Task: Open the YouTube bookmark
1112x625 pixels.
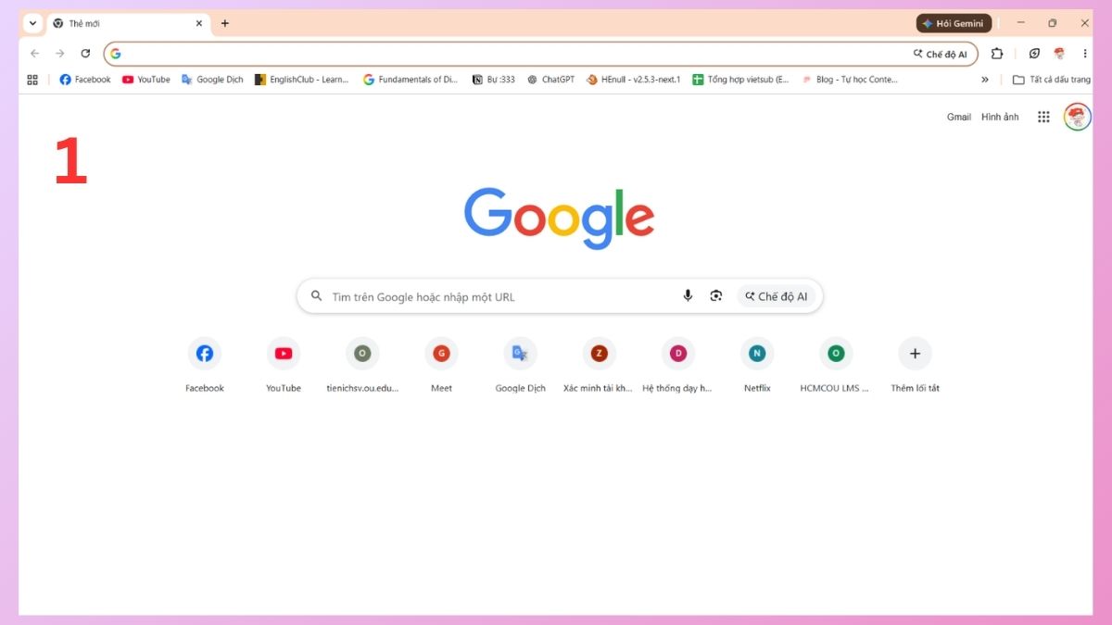Action: pos(146,80)
